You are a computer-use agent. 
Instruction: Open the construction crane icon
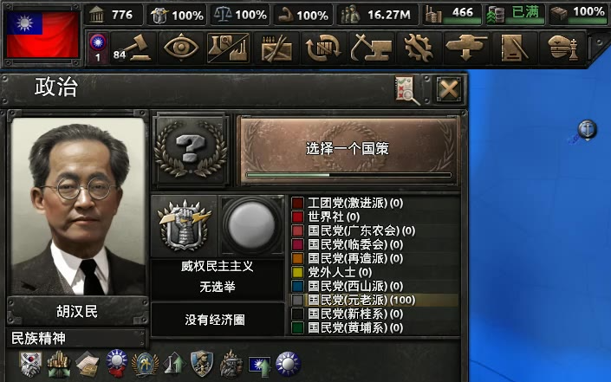371,49
